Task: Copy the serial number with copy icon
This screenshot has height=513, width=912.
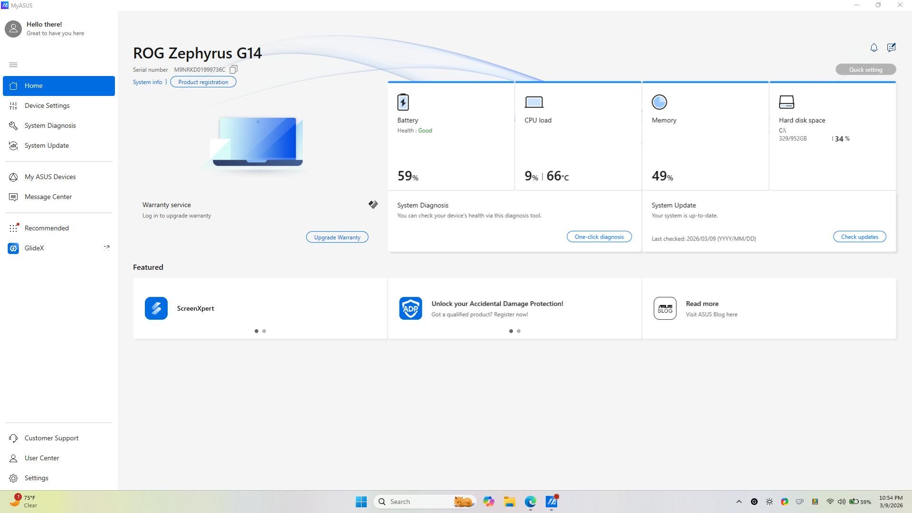Action: click(233, 70)
